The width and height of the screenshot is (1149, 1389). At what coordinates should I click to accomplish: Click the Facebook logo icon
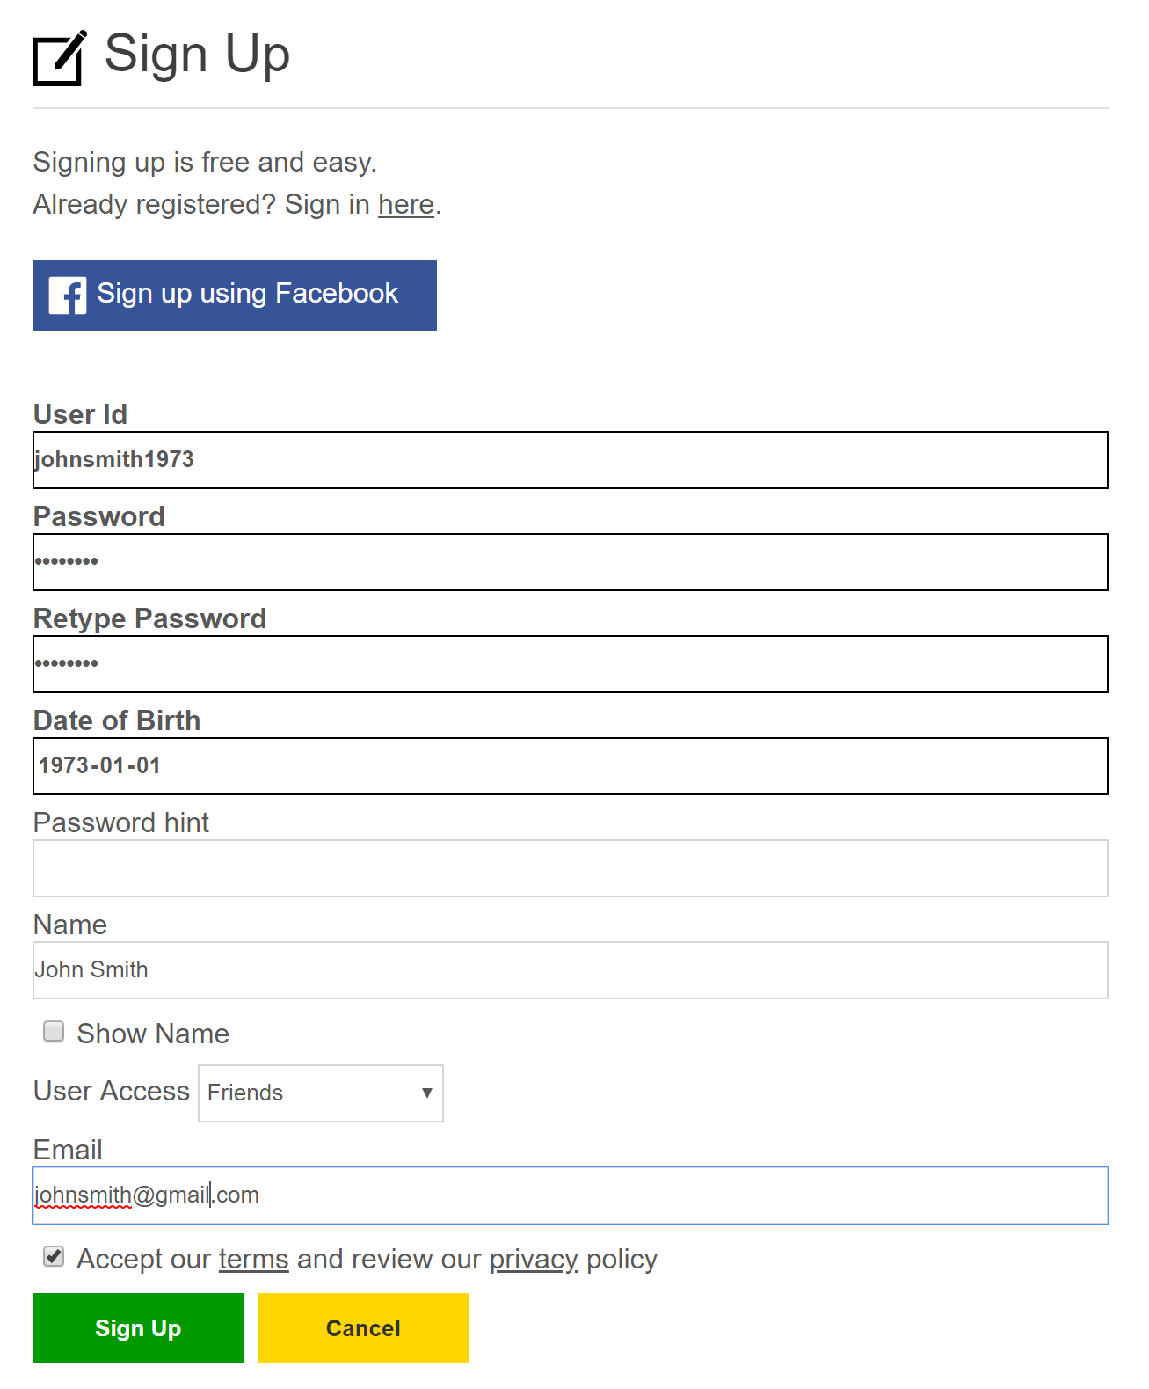[68, 296]
